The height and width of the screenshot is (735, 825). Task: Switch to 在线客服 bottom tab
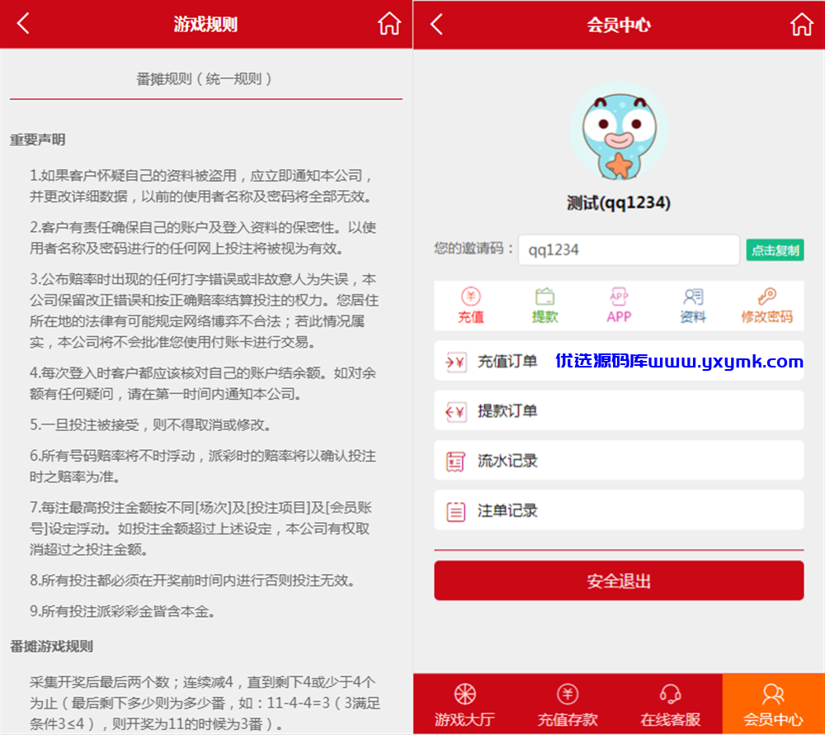(670, 704)
